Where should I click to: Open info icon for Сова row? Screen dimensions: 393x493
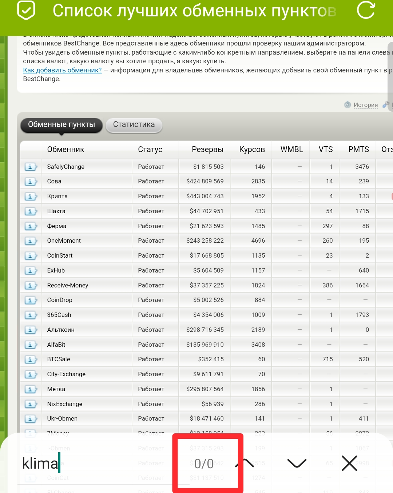tap(31, 182)
